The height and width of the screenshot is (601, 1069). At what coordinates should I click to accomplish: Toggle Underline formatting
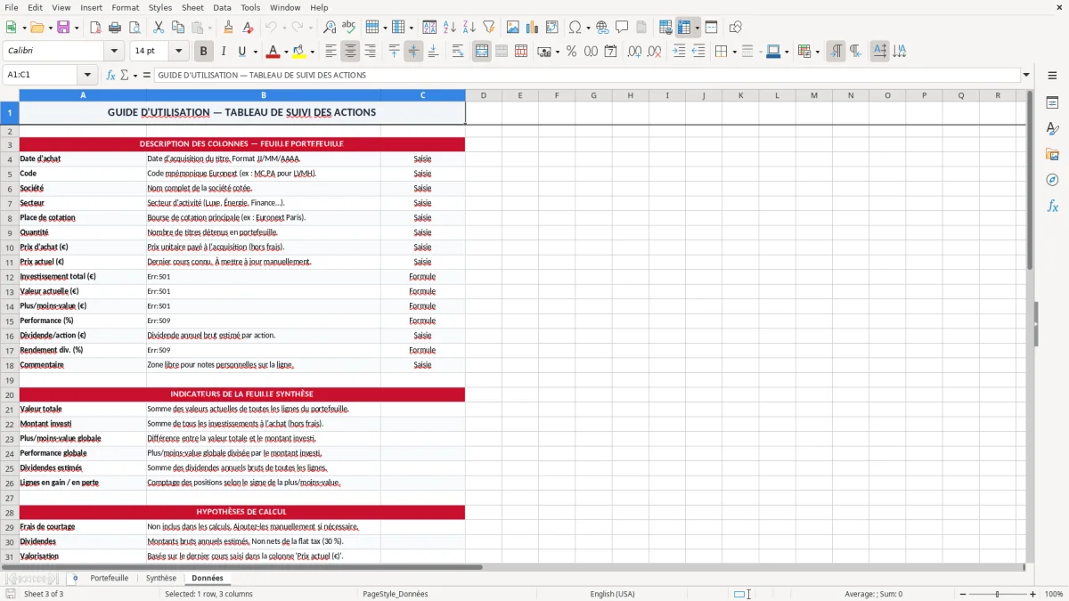[242, 52]
